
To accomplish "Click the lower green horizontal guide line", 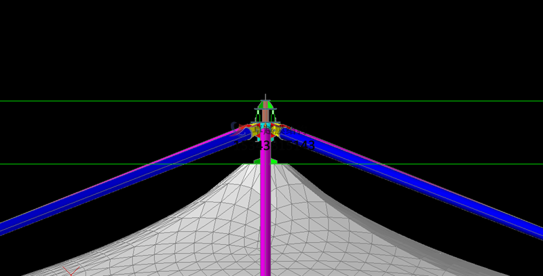I will [x=102, y=164].
